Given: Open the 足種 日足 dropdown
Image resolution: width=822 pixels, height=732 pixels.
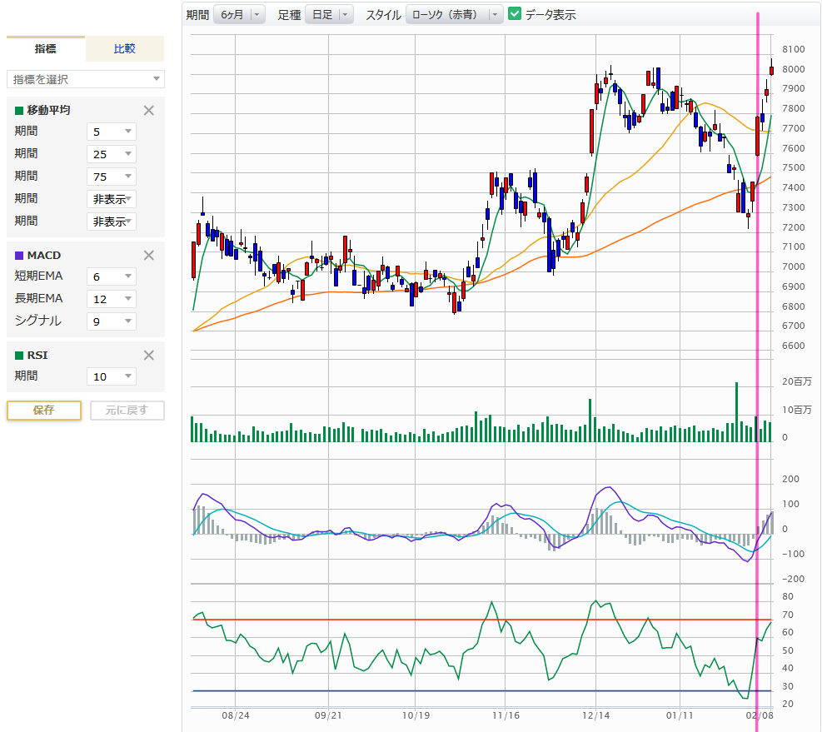Looking at the screenshot, I should (x=329, y=14).
